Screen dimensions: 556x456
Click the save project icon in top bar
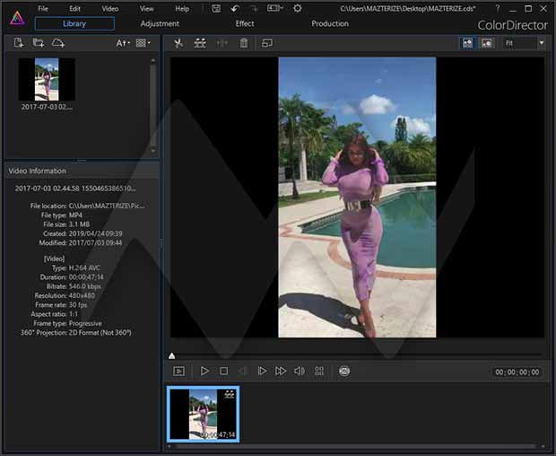tap(216, 8)
